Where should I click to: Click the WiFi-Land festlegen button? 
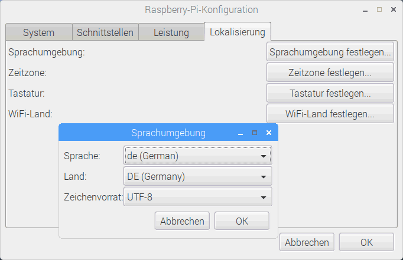coord(330,114)
